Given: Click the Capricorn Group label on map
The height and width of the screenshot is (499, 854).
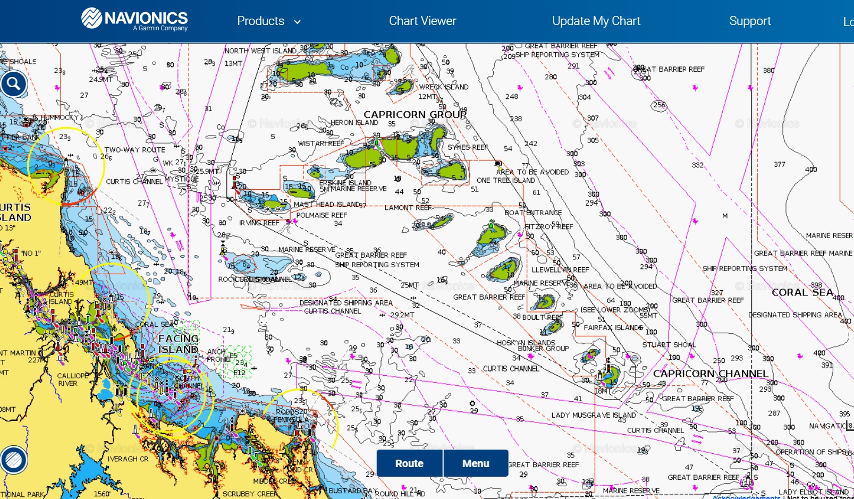Looking at the screenshot, I should click(x=415, y=114).
